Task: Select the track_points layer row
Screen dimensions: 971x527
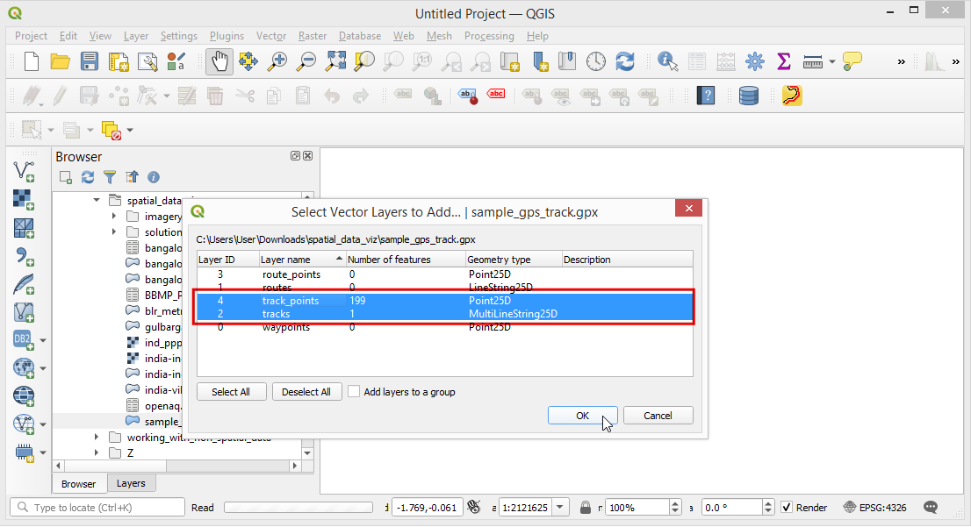Action: (444, 301)
